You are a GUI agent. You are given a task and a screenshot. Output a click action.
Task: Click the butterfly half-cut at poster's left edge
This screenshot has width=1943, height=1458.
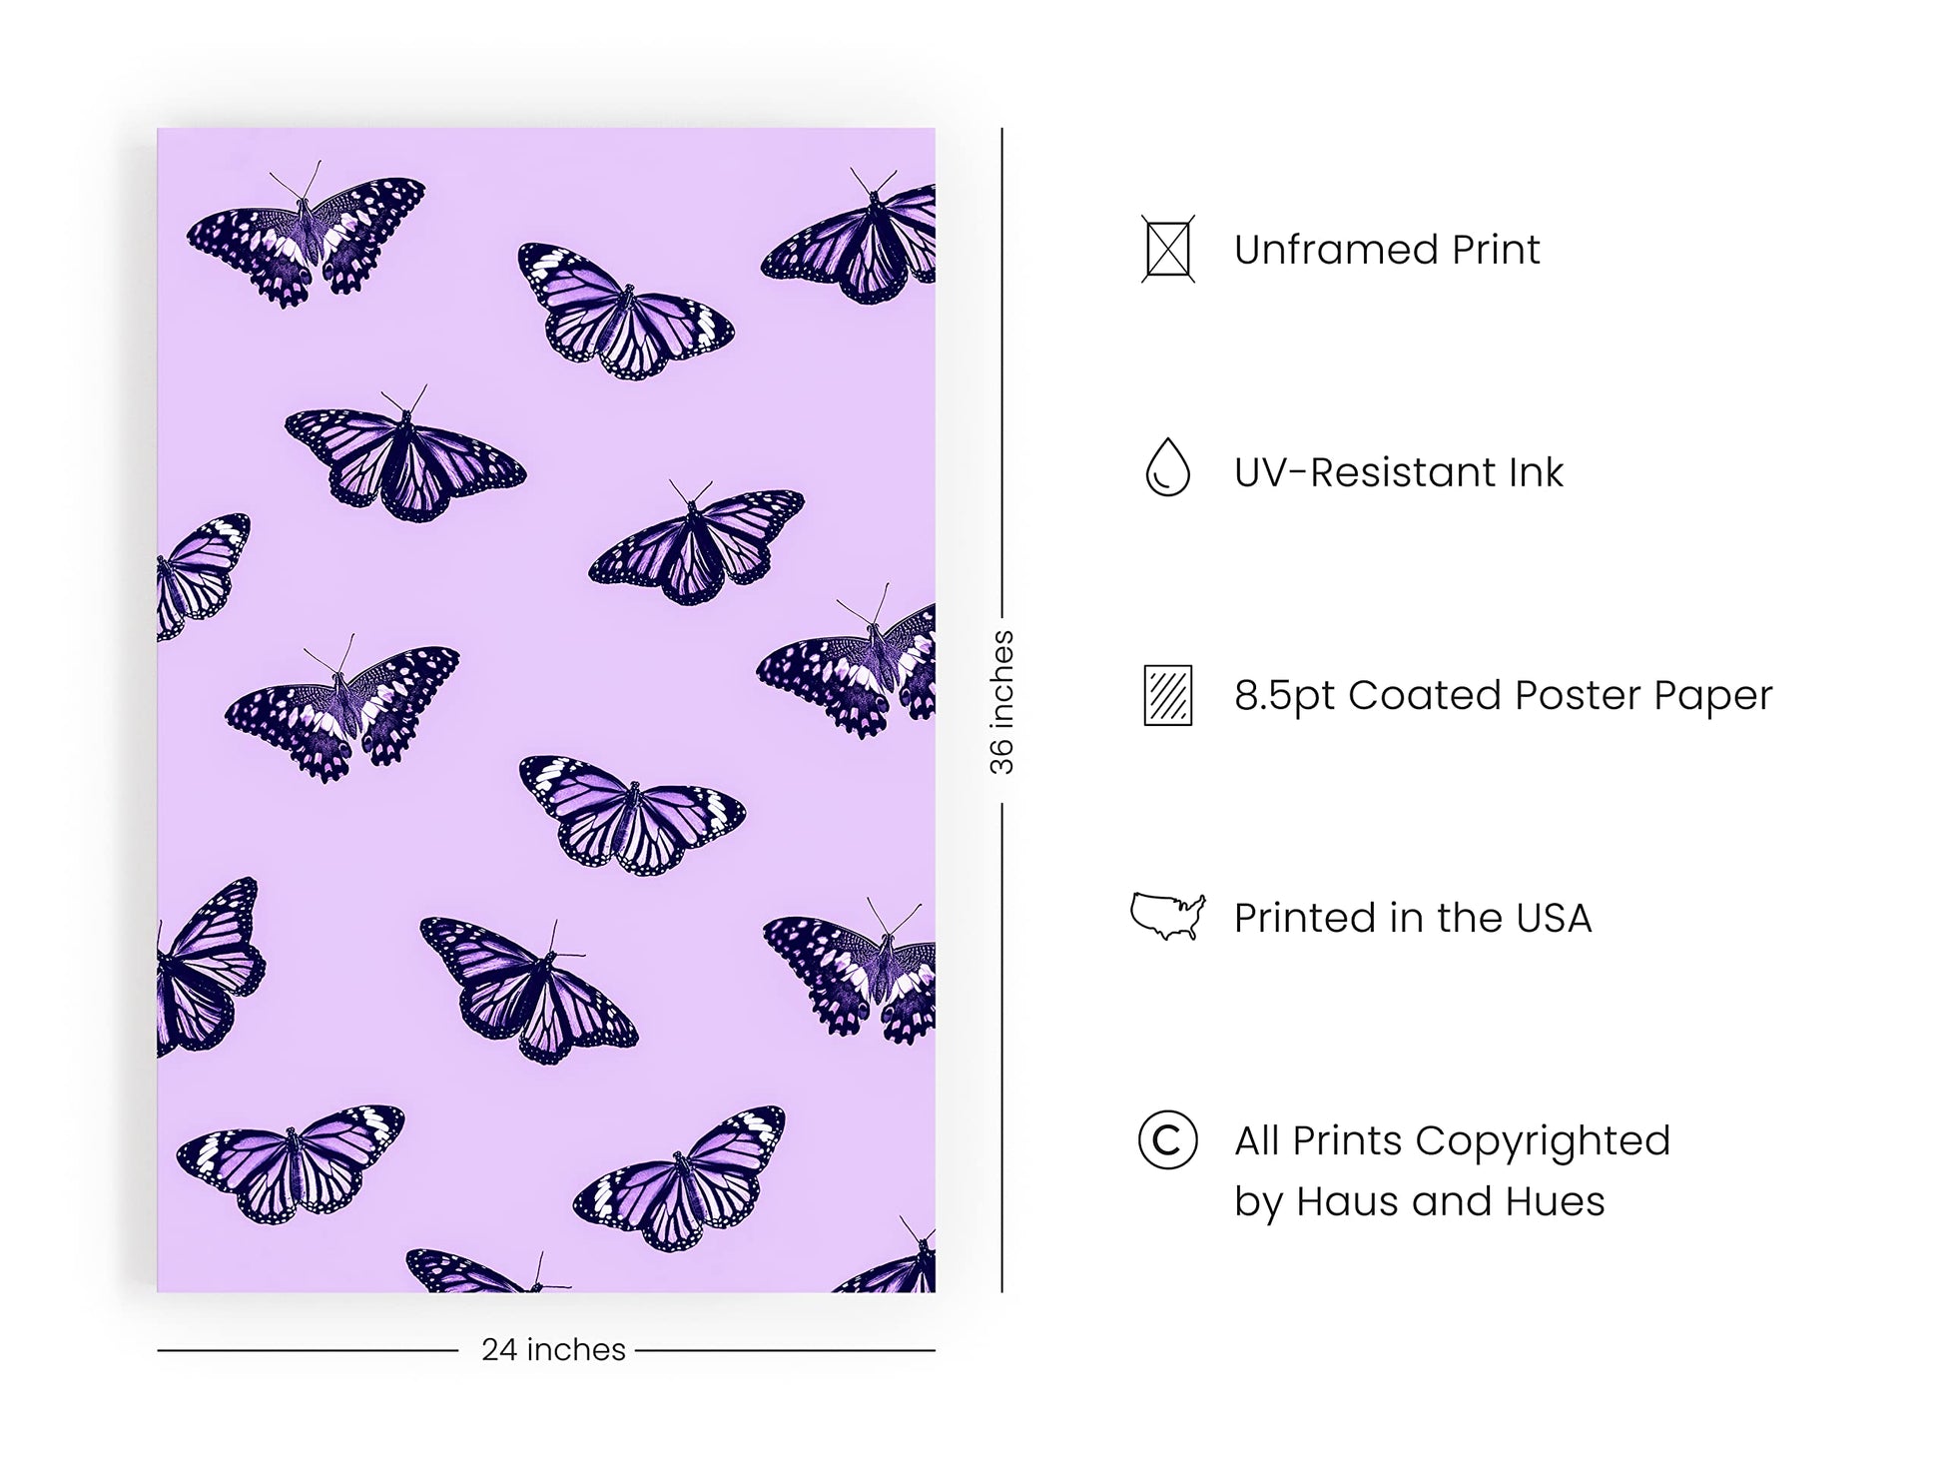[x=198, y=572]
